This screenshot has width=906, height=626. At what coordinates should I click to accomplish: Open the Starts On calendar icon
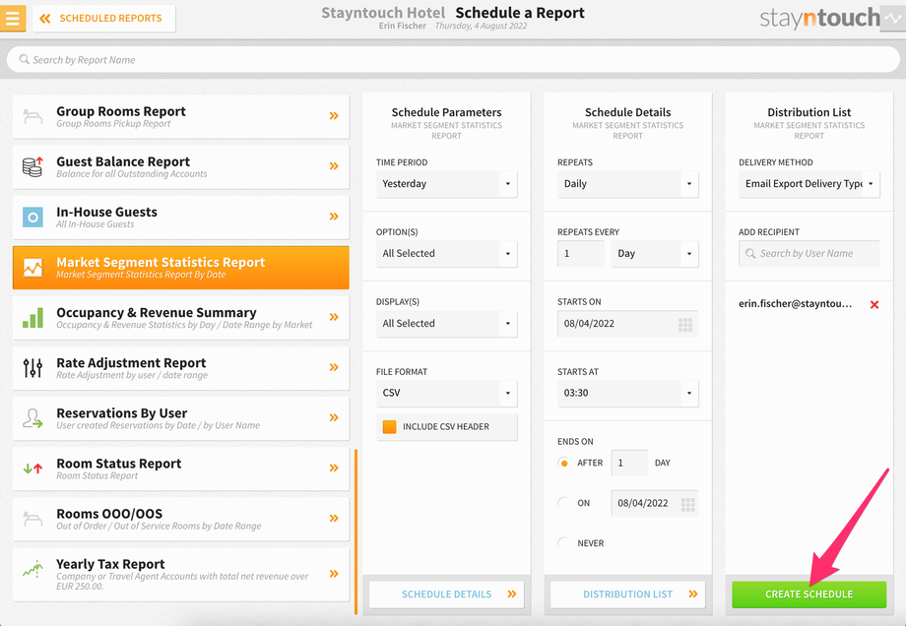click(685, 325)
